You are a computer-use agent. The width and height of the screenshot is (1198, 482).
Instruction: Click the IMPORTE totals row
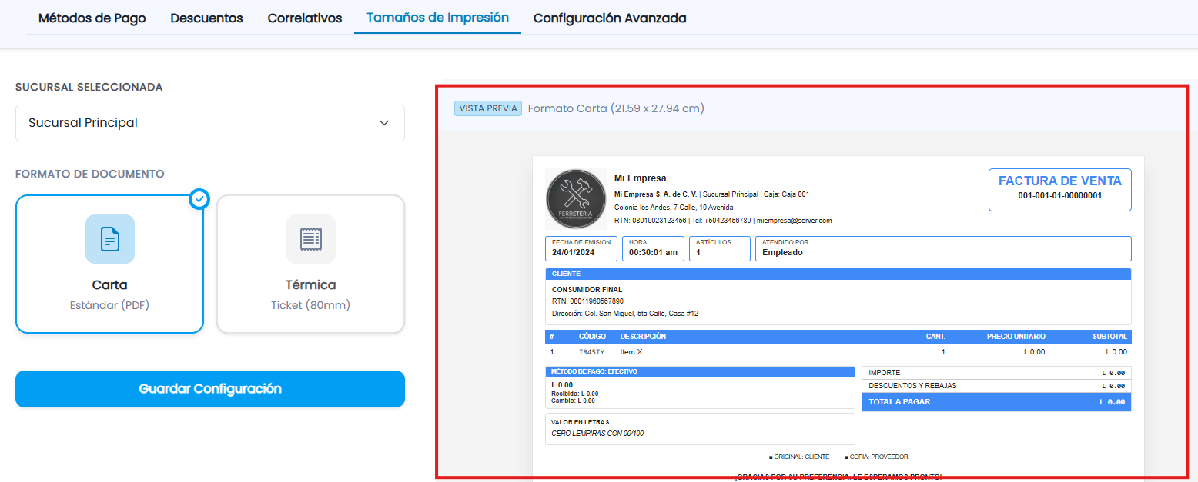pos(996,373)
